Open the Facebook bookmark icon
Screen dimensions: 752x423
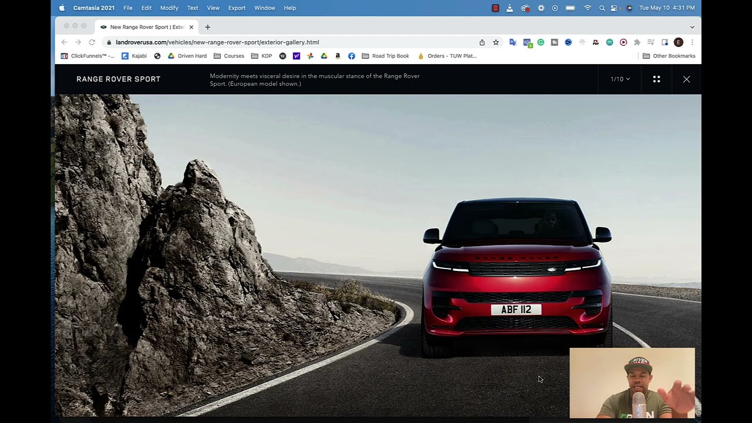pos(351,56)
